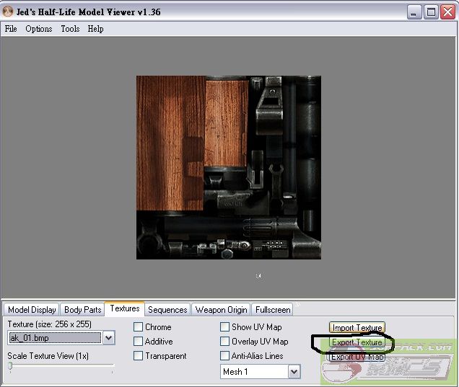Expand the Mesh 1 dropdown
459x387 pixels.
[x=294, y=372]
